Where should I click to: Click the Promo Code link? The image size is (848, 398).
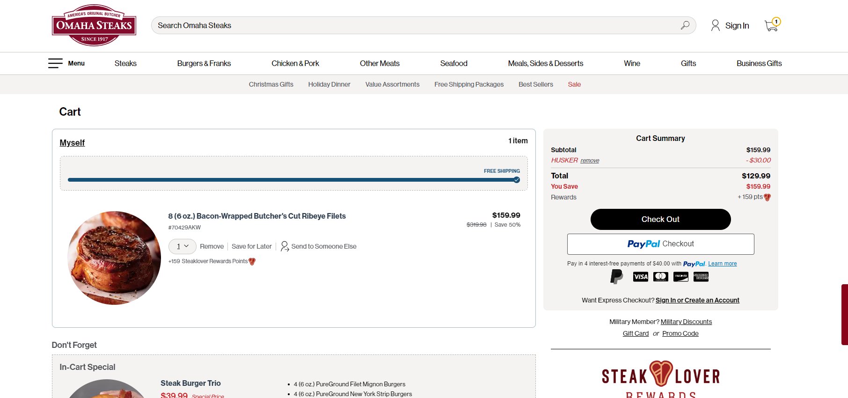pyautogui.click(x=680, y=333)
